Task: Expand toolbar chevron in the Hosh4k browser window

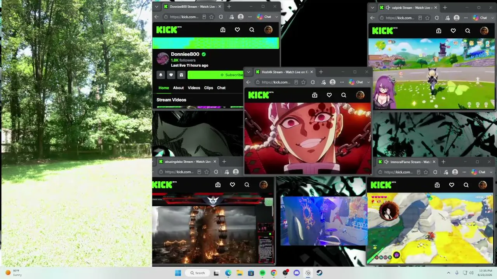Action: click(x=368, y=82)
